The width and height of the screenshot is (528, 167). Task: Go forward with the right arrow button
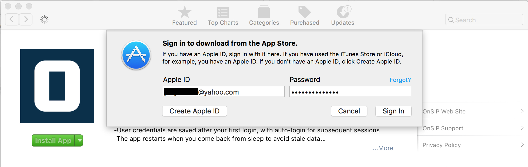26,19
